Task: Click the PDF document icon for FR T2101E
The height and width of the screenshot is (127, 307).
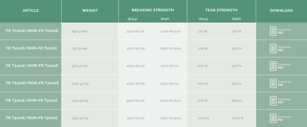Action: click(x=273, y=66)
